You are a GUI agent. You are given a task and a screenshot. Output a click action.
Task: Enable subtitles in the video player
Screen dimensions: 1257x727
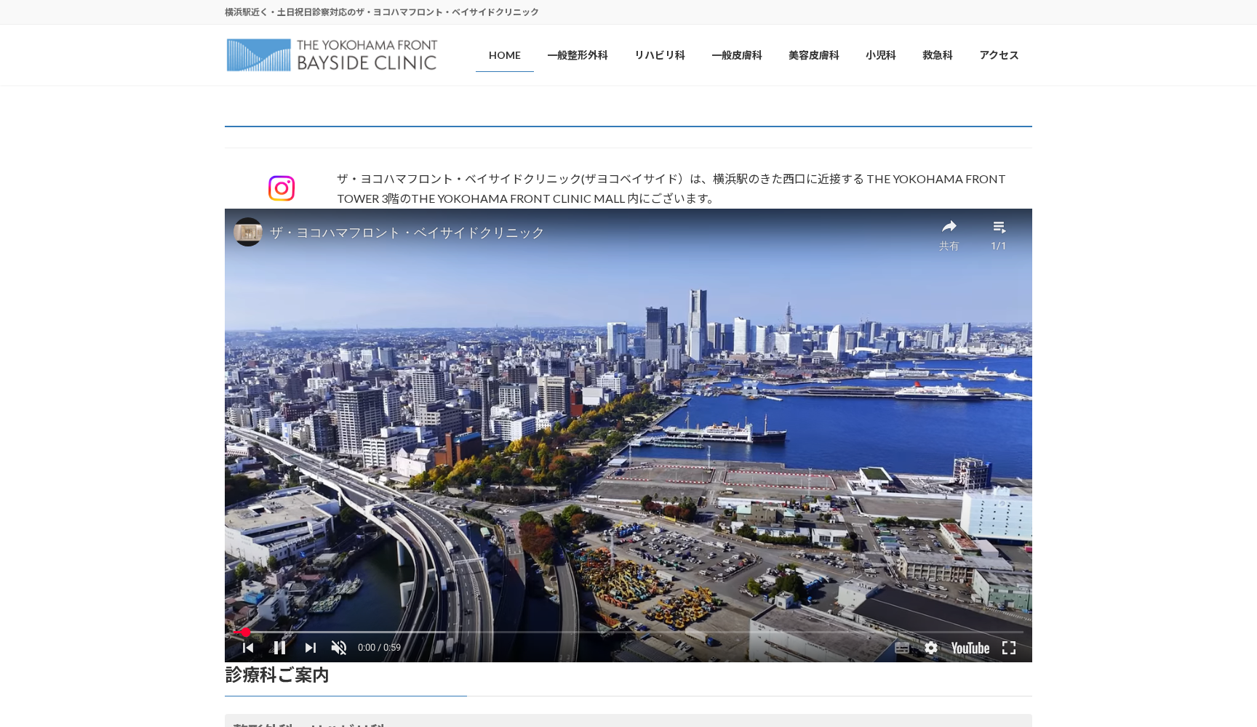click(x=902, y=647)
